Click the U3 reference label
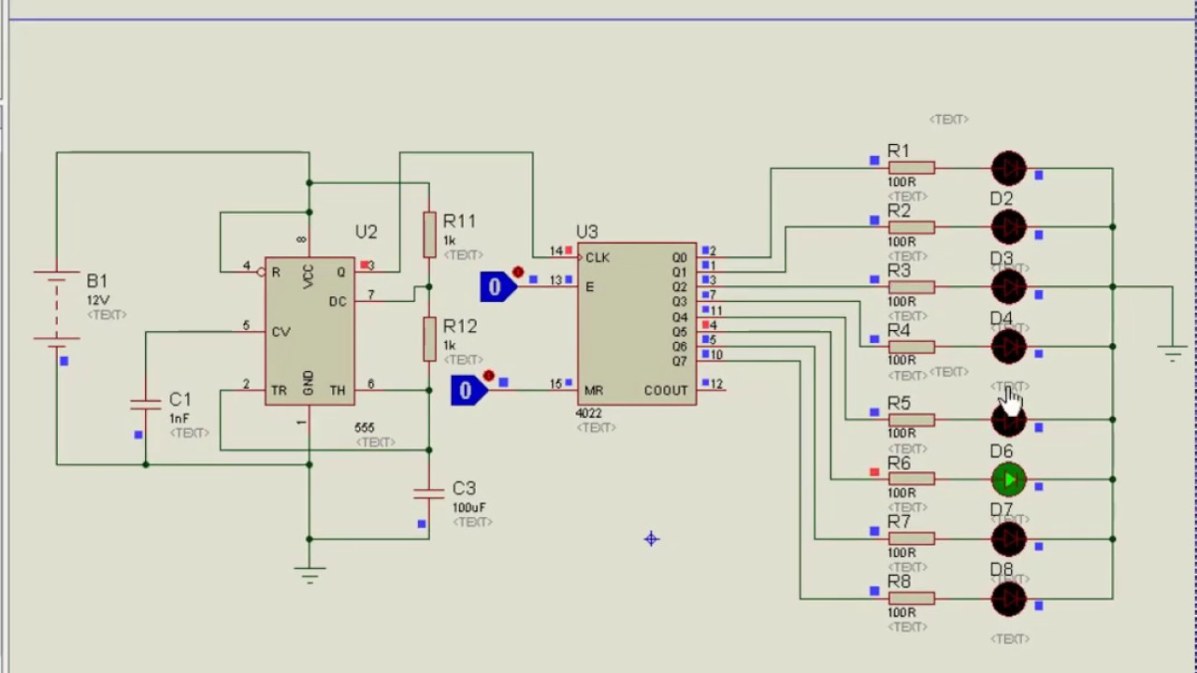Screen dimensions: 1197x673 (x=587, y=232)
